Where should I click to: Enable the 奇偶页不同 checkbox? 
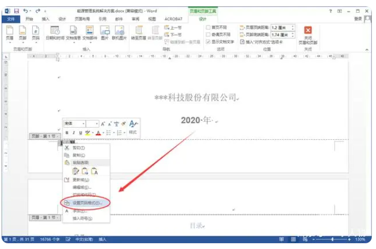[208, 34]
